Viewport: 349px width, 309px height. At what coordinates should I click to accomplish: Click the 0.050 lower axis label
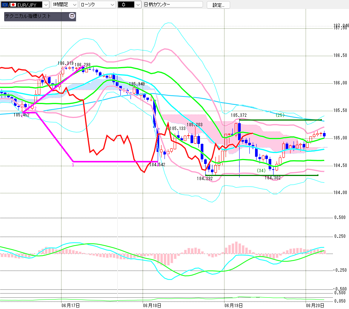(340, 301)
